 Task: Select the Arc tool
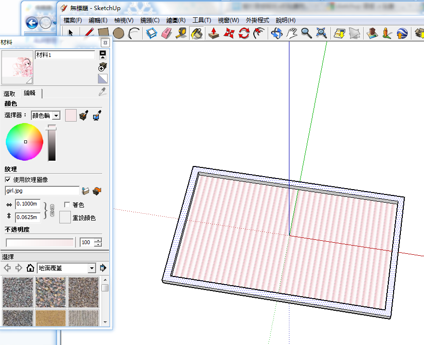tap(134, 33)
